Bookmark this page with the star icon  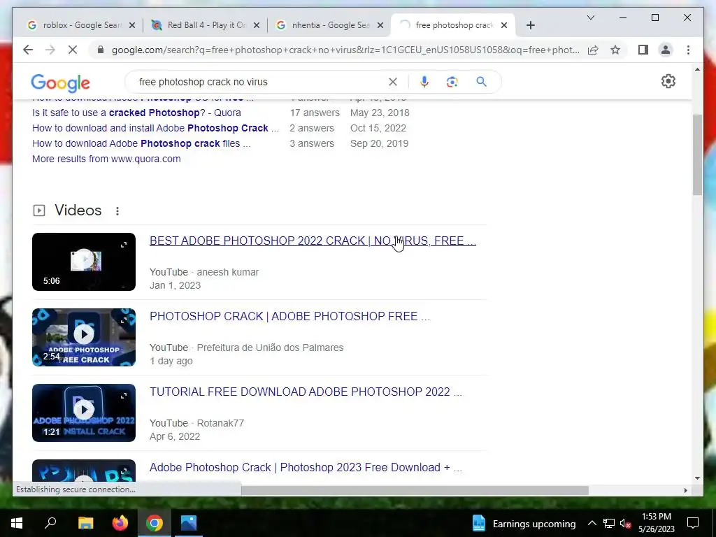pyautogui.click(x=615, y=50)
